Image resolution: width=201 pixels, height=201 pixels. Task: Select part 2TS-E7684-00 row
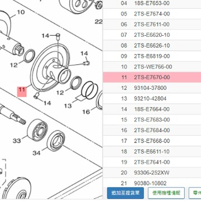[x=152, y=130]
